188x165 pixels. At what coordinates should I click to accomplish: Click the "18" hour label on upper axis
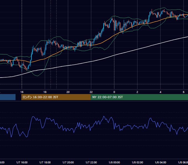45,92
